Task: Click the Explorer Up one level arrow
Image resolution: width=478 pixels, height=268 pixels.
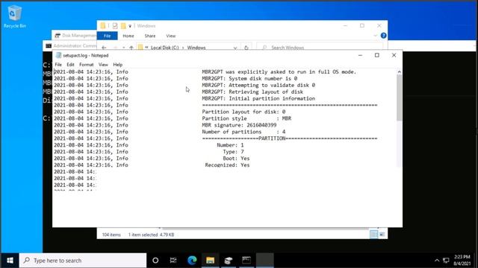Action: tap(131, 48)
